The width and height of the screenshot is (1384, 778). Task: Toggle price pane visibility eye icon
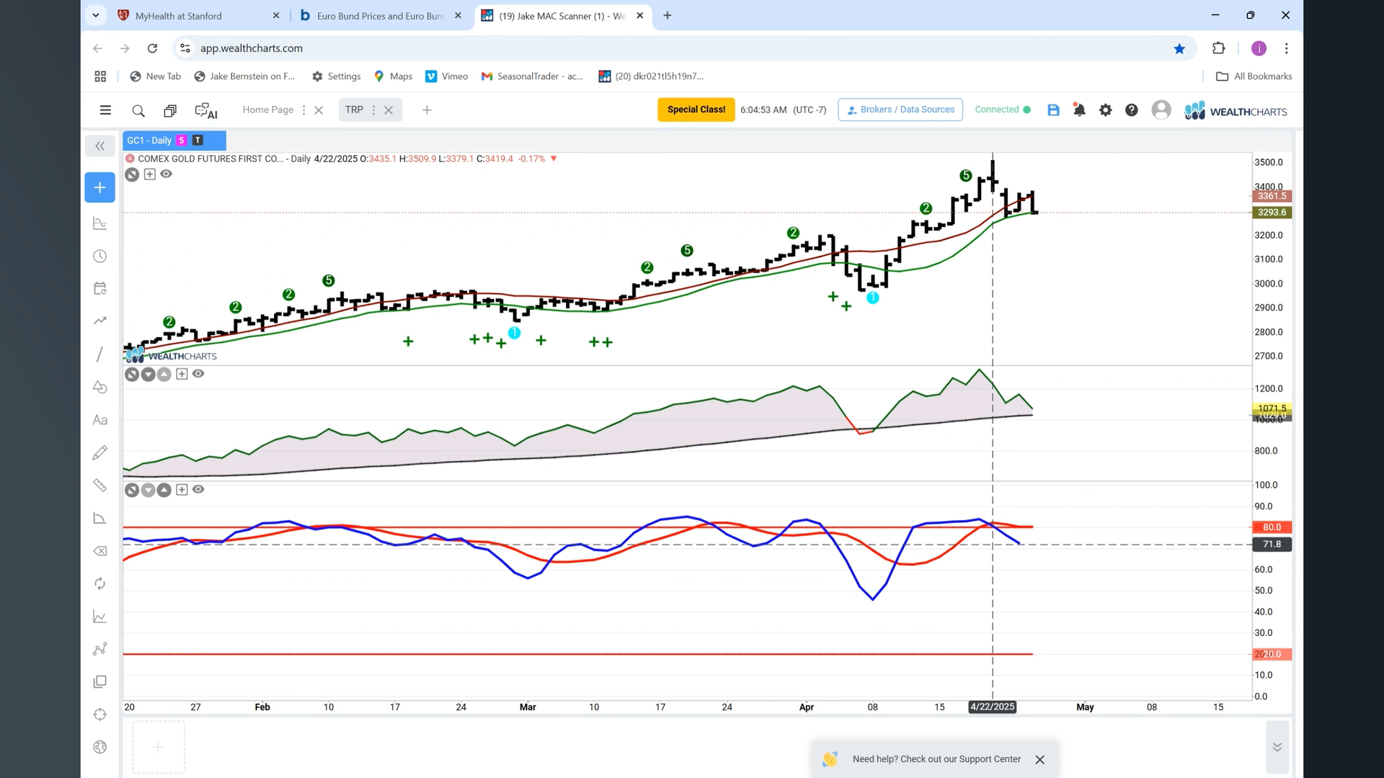(167, 174)
